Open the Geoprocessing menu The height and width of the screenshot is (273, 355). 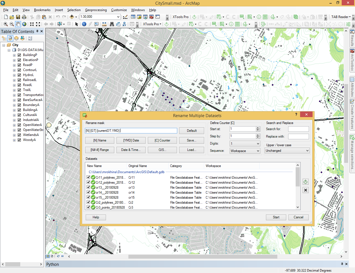(96, 10)
